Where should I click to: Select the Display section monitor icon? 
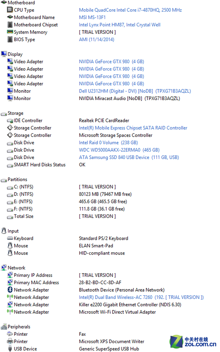click(x=4, y=54)
